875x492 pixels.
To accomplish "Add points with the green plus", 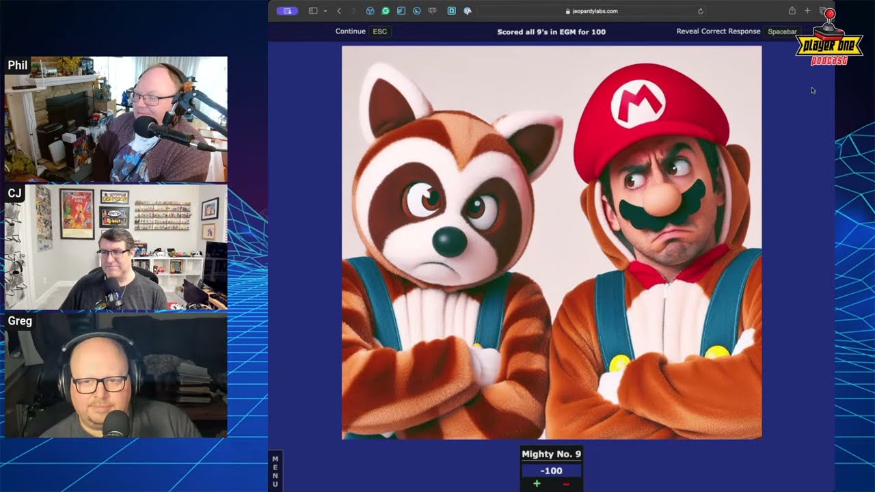I will click(537, 484).
